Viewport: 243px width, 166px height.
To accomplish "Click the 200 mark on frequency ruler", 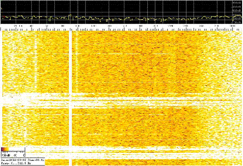I will coord(155,26).
